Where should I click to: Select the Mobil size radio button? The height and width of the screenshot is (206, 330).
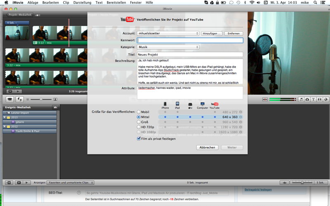tap(139, 112)
